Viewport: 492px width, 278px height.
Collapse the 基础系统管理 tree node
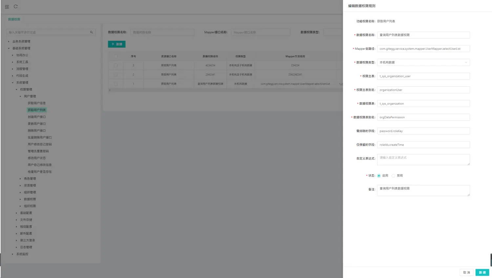[9, 48]
